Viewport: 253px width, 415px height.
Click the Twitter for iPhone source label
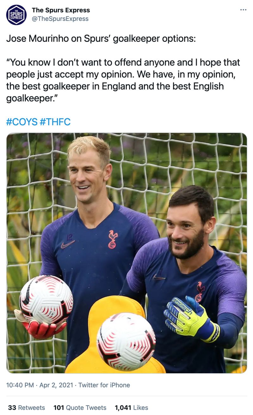(104, 385)
